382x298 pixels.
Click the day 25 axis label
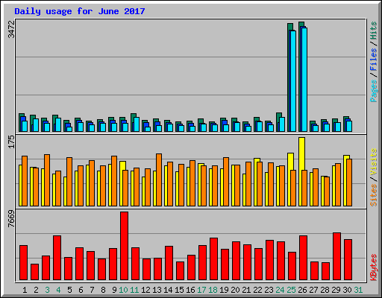(x=291, y=290)
